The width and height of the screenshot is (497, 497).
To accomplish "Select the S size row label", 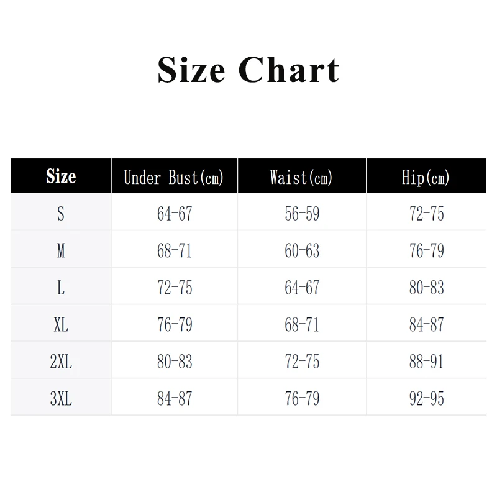I will pos(61,214).
